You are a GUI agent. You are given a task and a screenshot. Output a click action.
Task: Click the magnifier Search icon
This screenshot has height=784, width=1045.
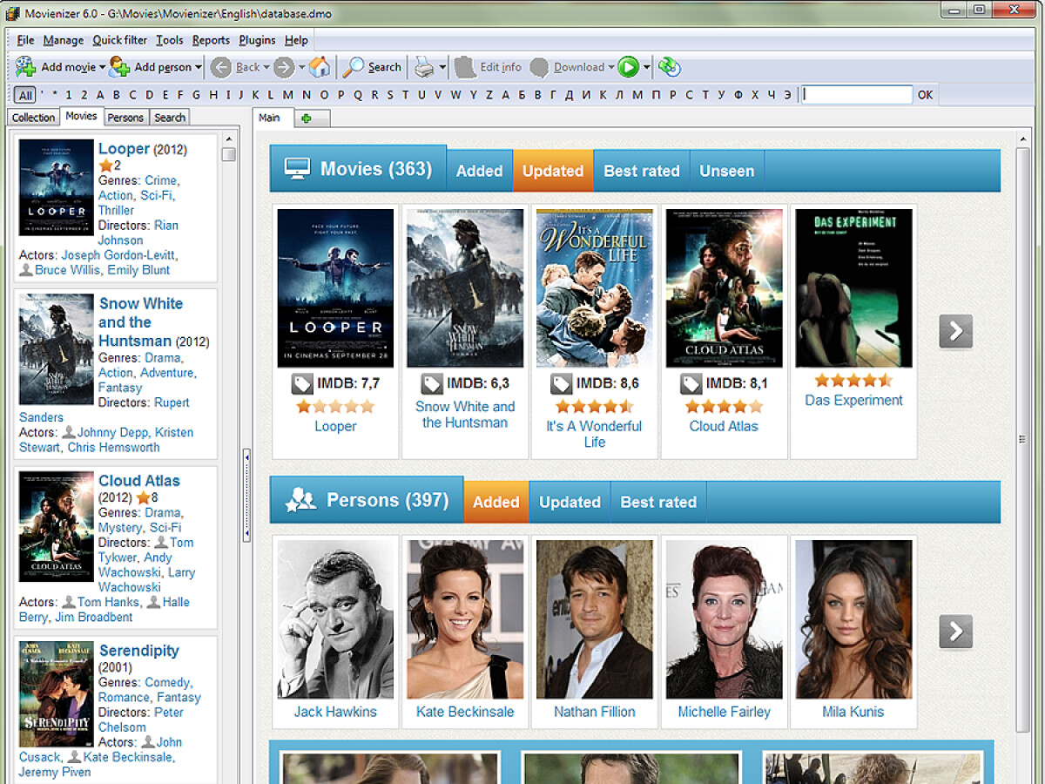(x=354, y=67)
